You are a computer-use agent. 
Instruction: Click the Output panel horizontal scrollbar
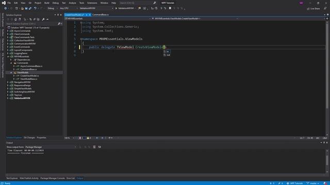tap(165, 175)
